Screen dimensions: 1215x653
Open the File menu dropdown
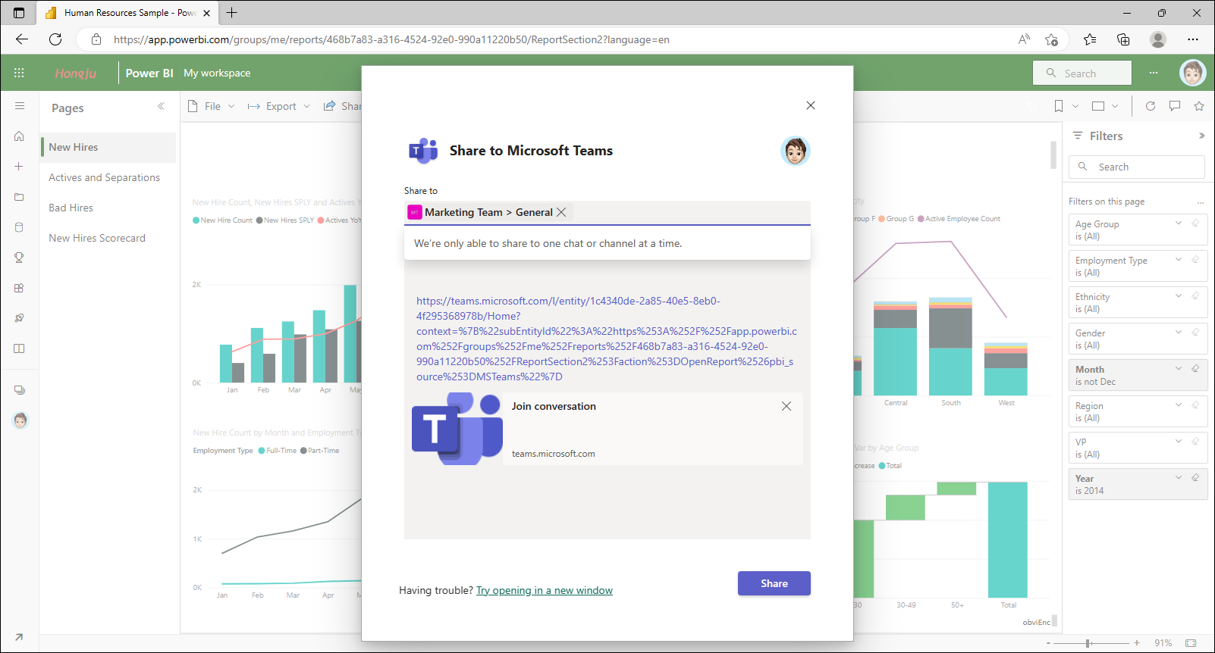(x=211, y=106)
